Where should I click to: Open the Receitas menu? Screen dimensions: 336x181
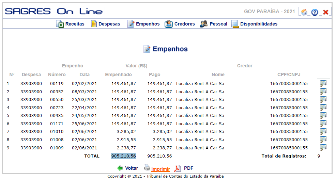click(x=75, y=24)
